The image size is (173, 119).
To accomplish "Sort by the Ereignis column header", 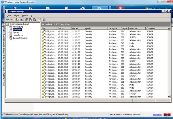I will pyautogui.click(x=124, y=28).
